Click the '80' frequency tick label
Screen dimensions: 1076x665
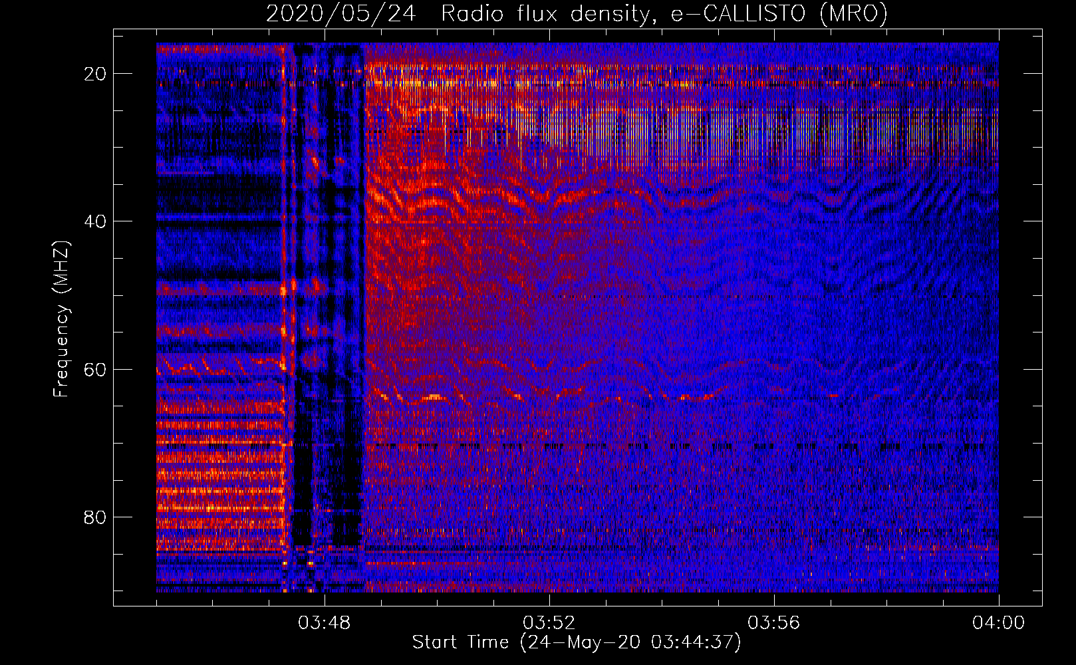(x=96, y=517)
